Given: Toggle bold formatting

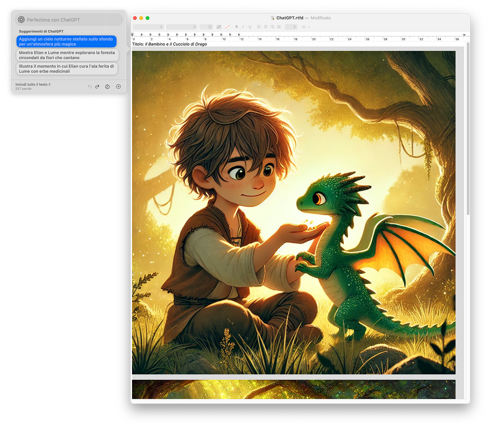Looking at the screenshot, I should coord(237,27).
